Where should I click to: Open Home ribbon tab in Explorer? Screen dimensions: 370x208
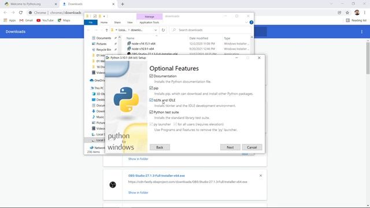pos(104,23)
